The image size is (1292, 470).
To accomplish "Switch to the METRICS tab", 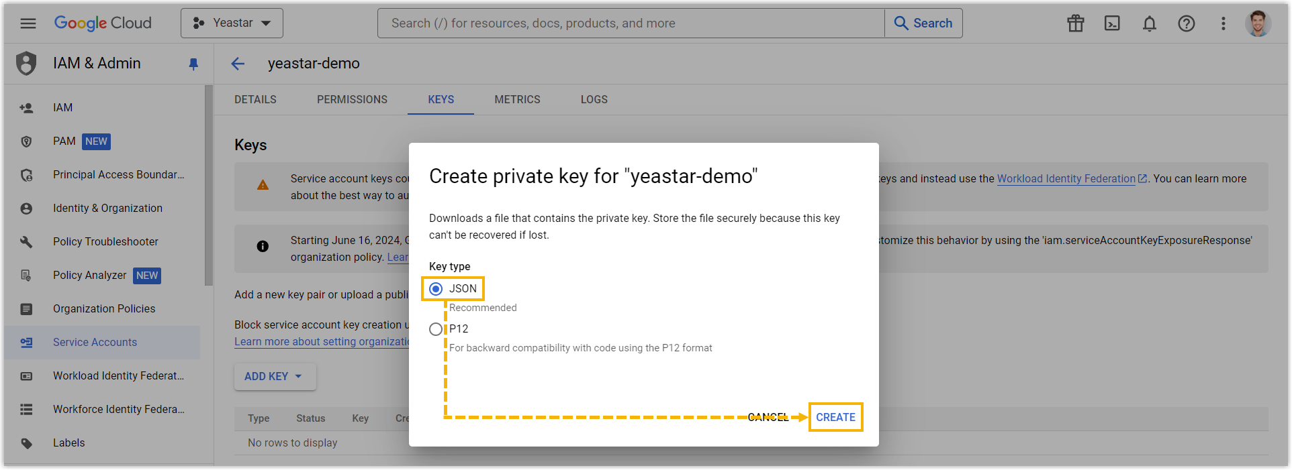I will pos(517,100).
